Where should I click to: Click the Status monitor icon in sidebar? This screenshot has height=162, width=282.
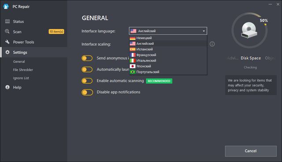click(7, 22)
